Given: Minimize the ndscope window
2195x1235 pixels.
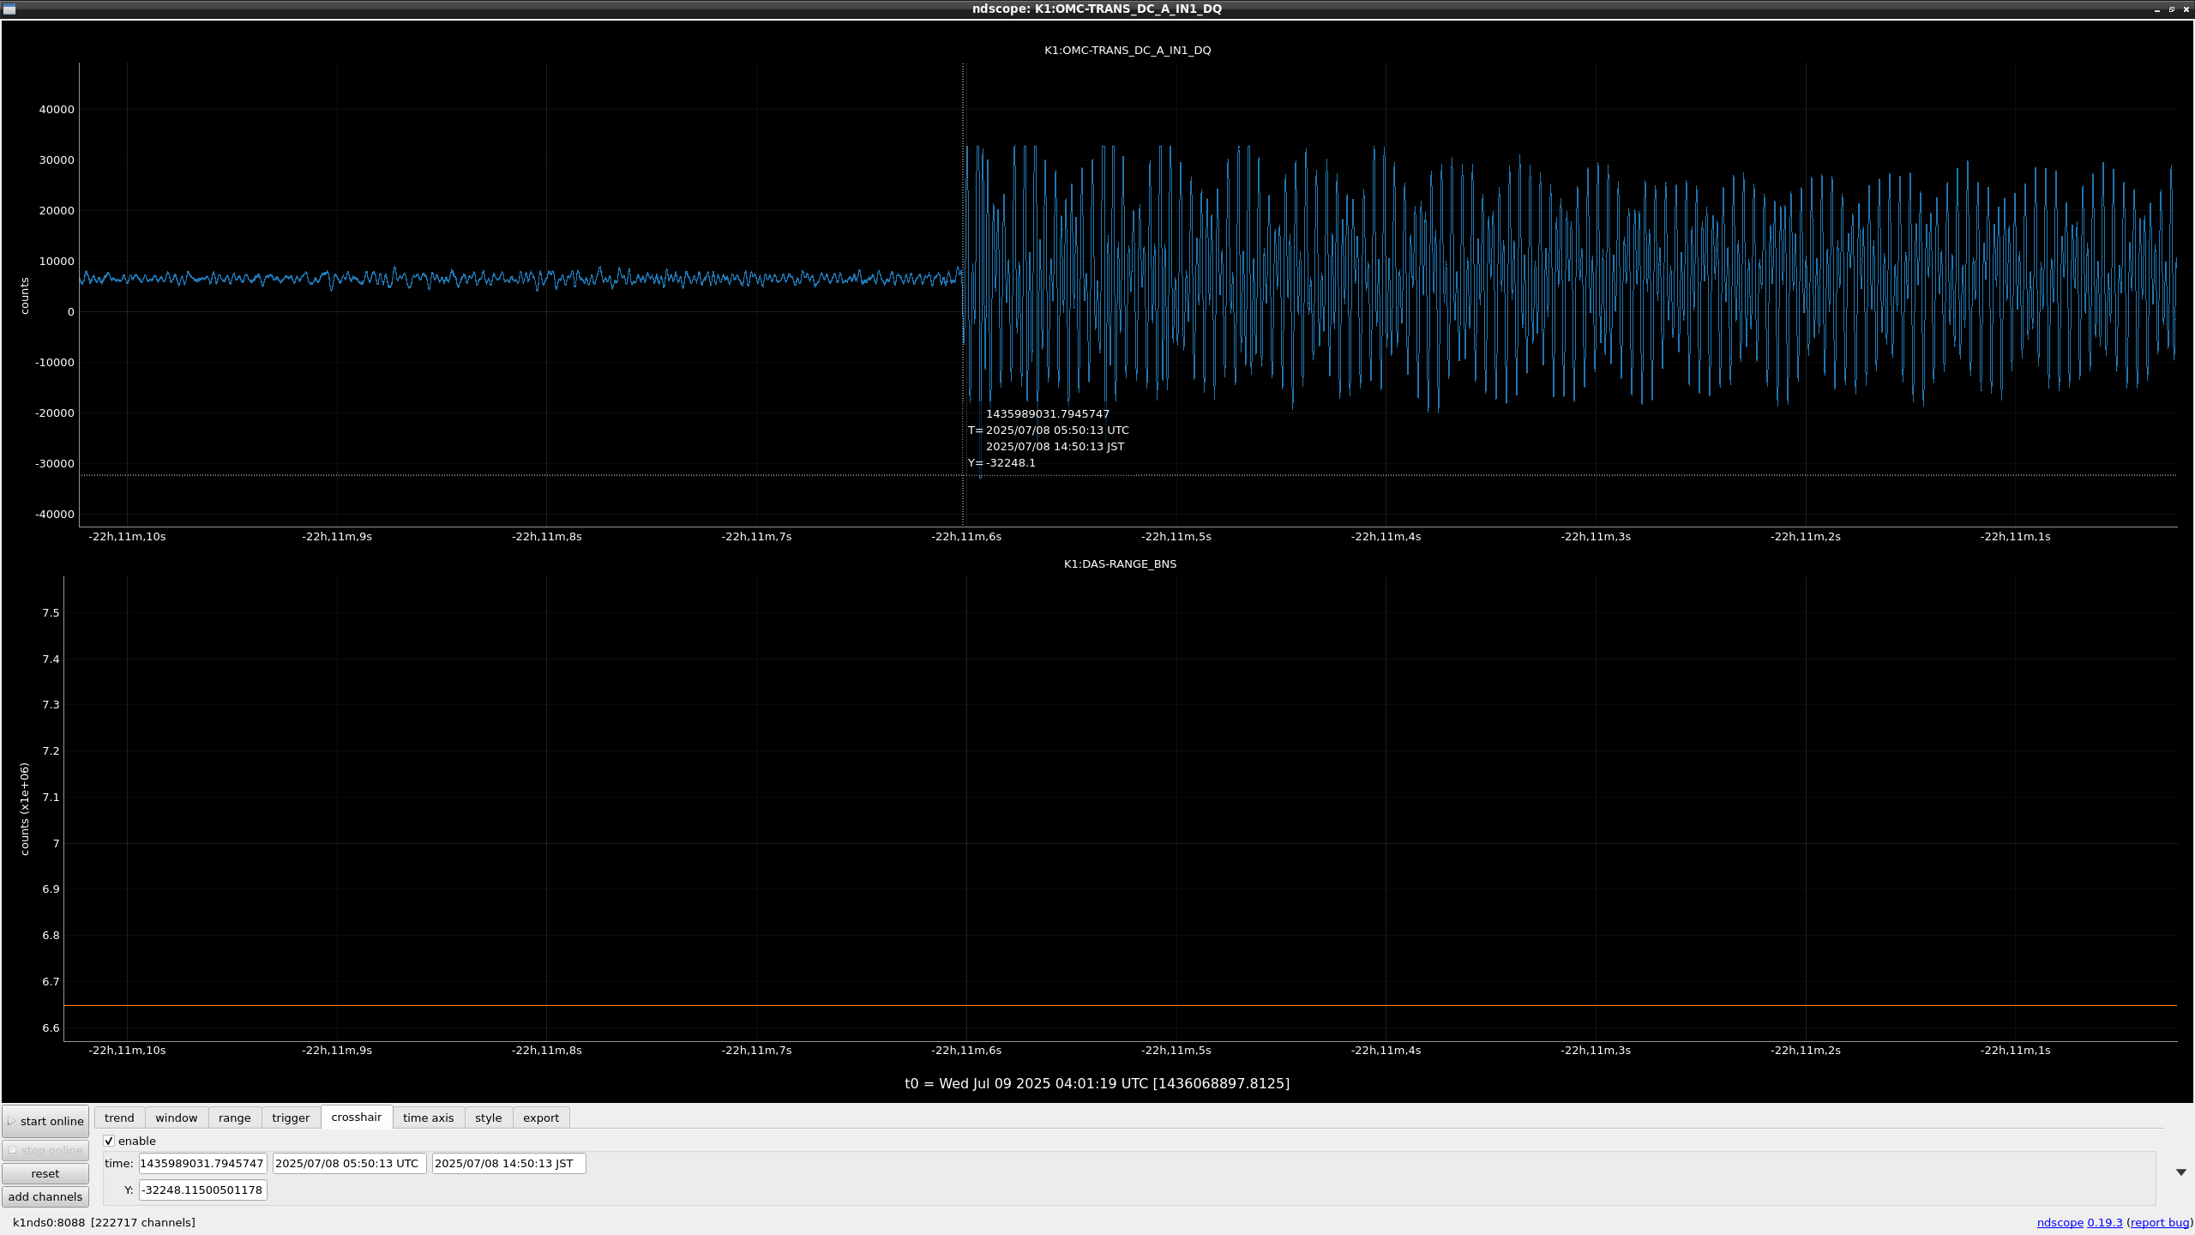Looking at the screenshot, I should [2157, 9].
